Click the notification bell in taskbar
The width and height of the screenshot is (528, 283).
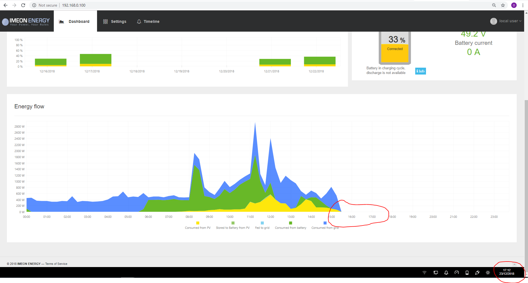pos(446,273)
